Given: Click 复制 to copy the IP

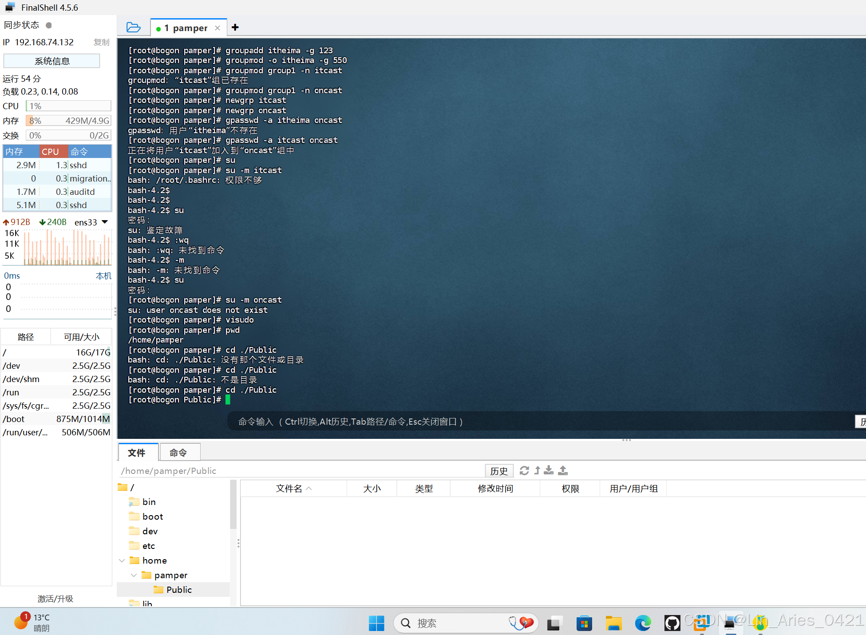Looking at the screenshot, I should [101, 42].
